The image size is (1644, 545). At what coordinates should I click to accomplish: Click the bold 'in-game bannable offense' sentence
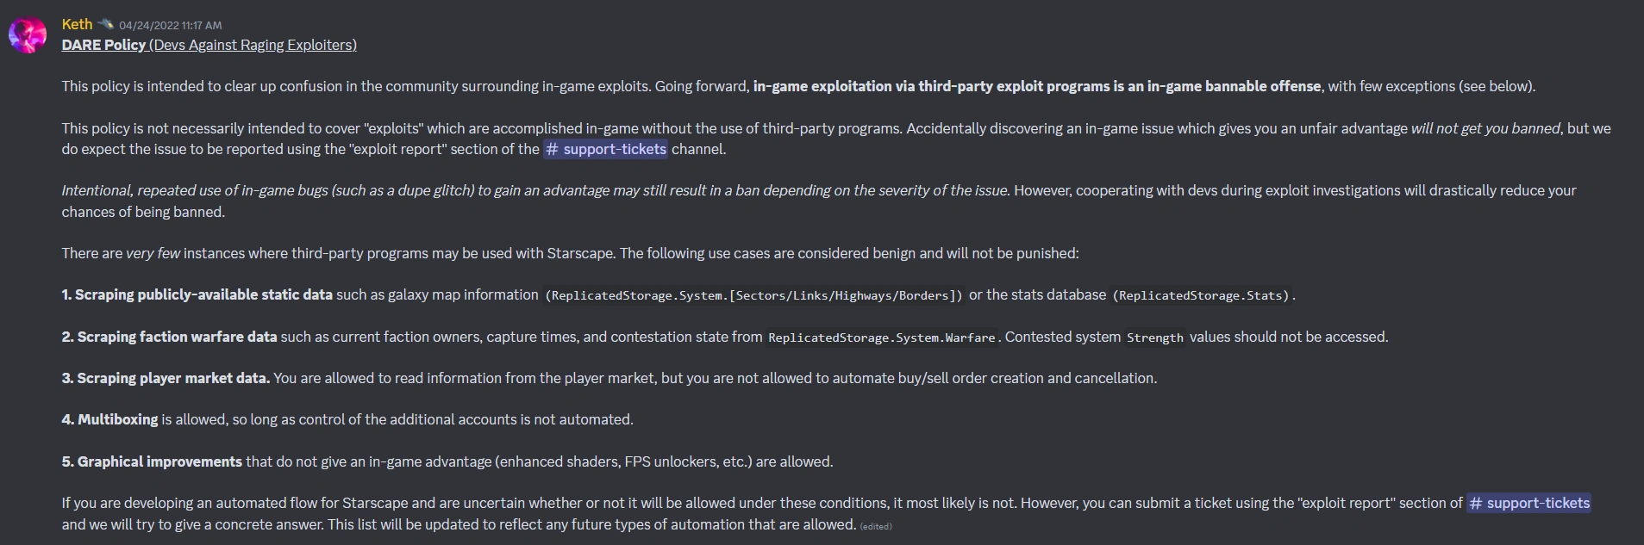pyautogui.click(x=1036, y=86)
